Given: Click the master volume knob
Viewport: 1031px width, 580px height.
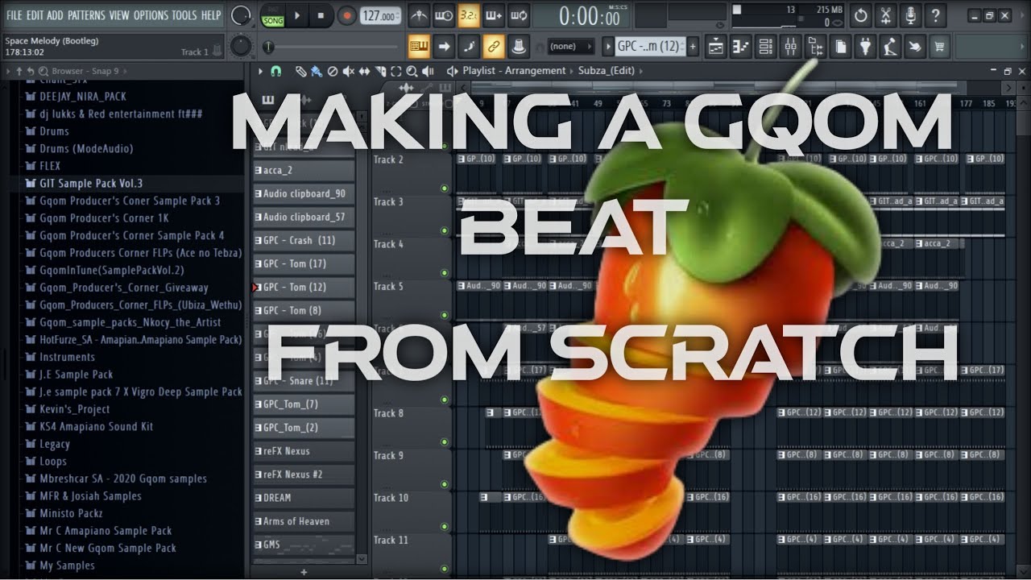Looking at the screenshot, I should [240, 15].
